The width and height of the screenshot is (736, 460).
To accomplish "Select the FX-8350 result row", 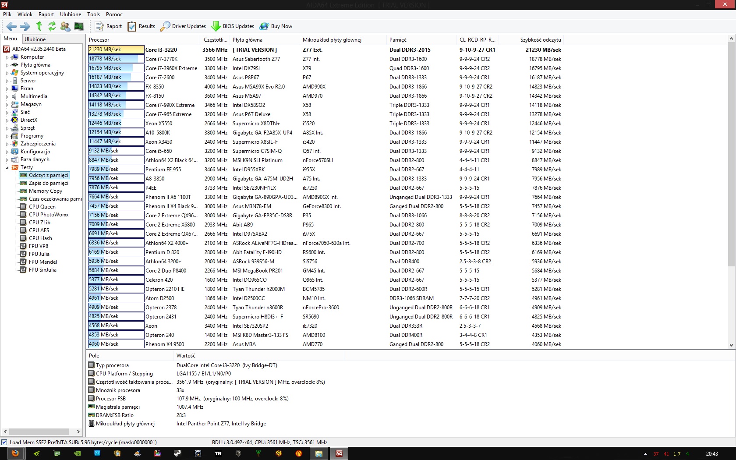I will pyautogui.click(x=325, y=87).
